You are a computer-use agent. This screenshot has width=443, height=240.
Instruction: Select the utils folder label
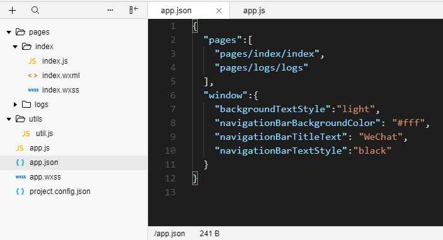click(35, 119)
